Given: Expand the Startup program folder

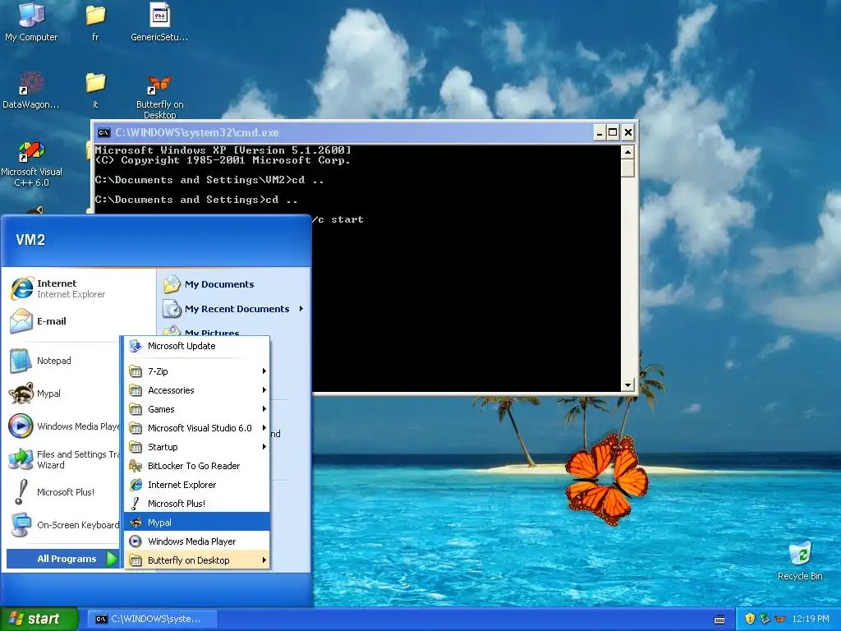Looking at the screenshot, I should click(197, 446).
